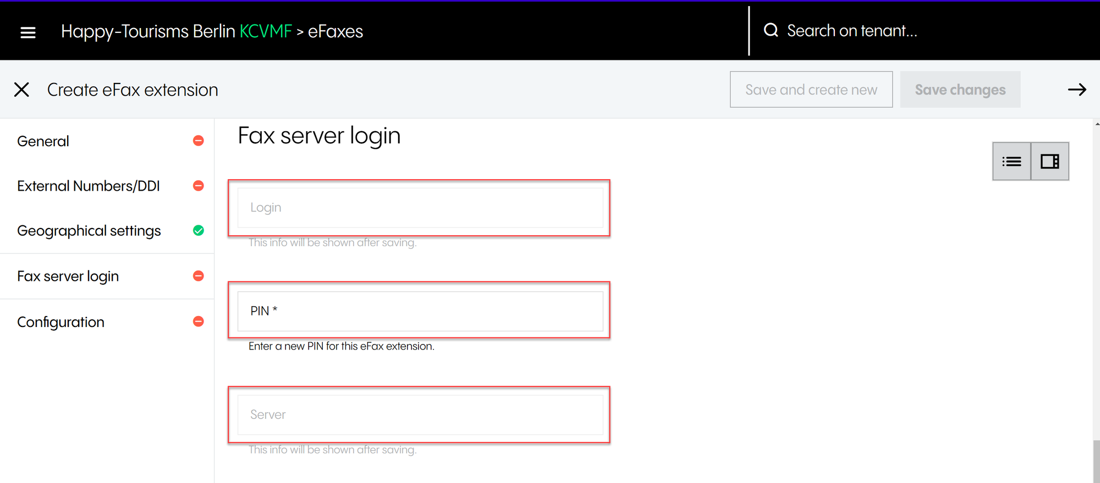Screen dimensions: 1100x483
Task: Click red status icon beside External Numbers/DDI
Action: point(199,186)
